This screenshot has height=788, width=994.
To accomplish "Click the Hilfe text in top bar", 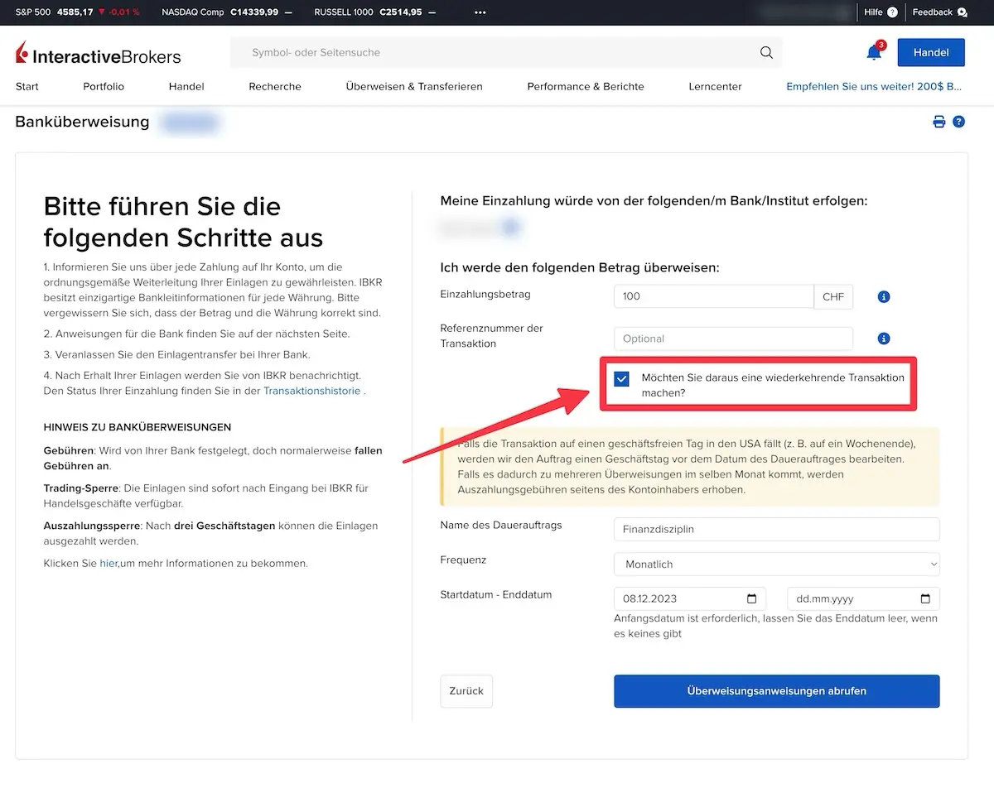I will click(873, 12).
